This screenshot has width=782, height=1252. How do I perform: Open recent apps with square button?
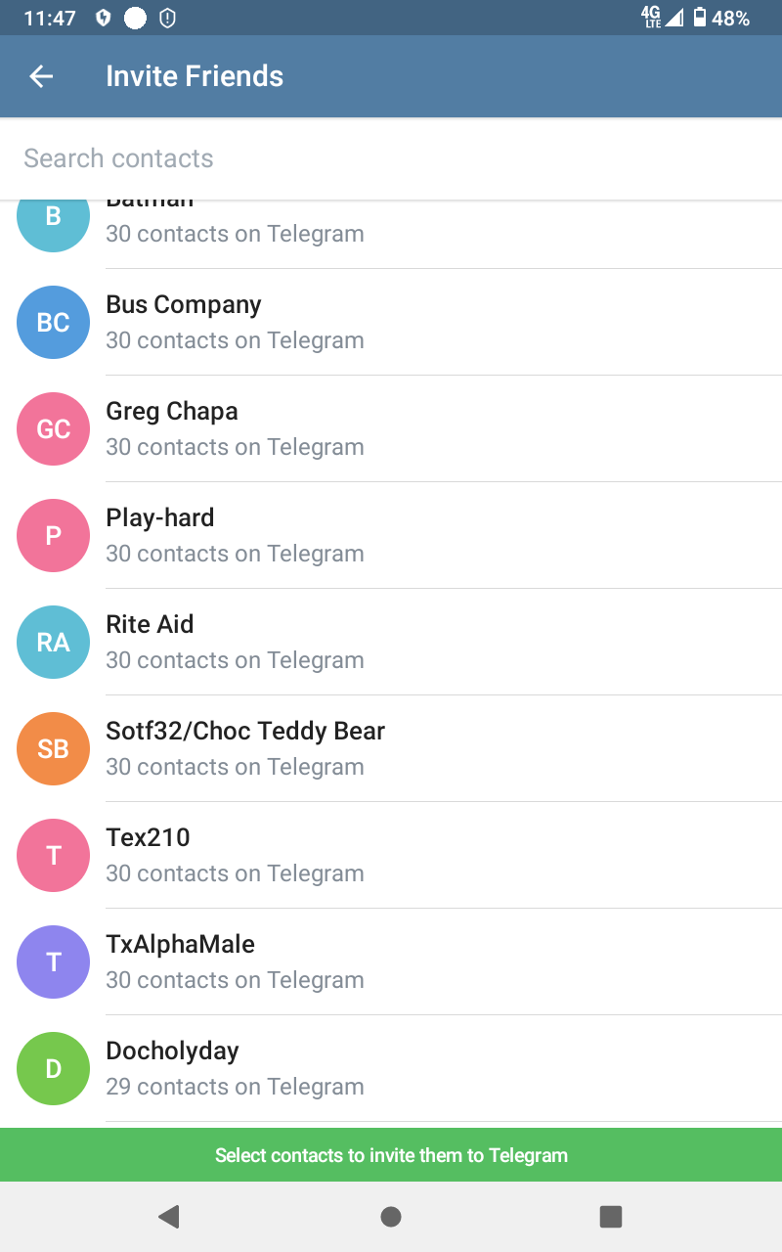point(611,1216)
